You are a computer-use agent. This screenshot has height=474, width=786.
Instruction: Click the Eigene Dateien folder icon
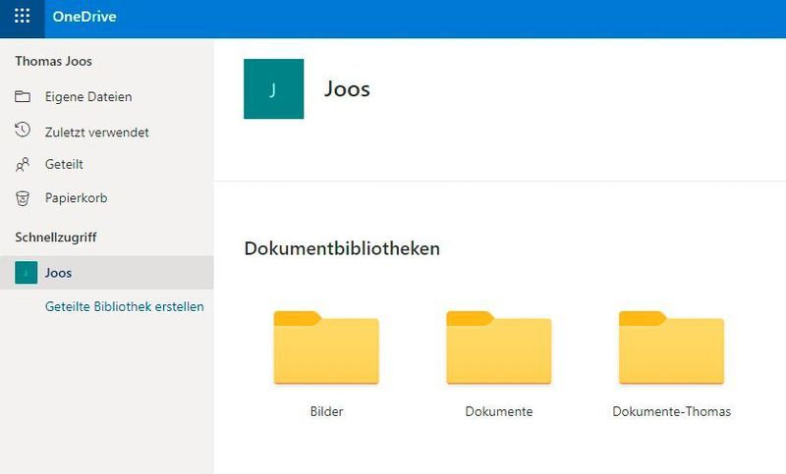23,96
